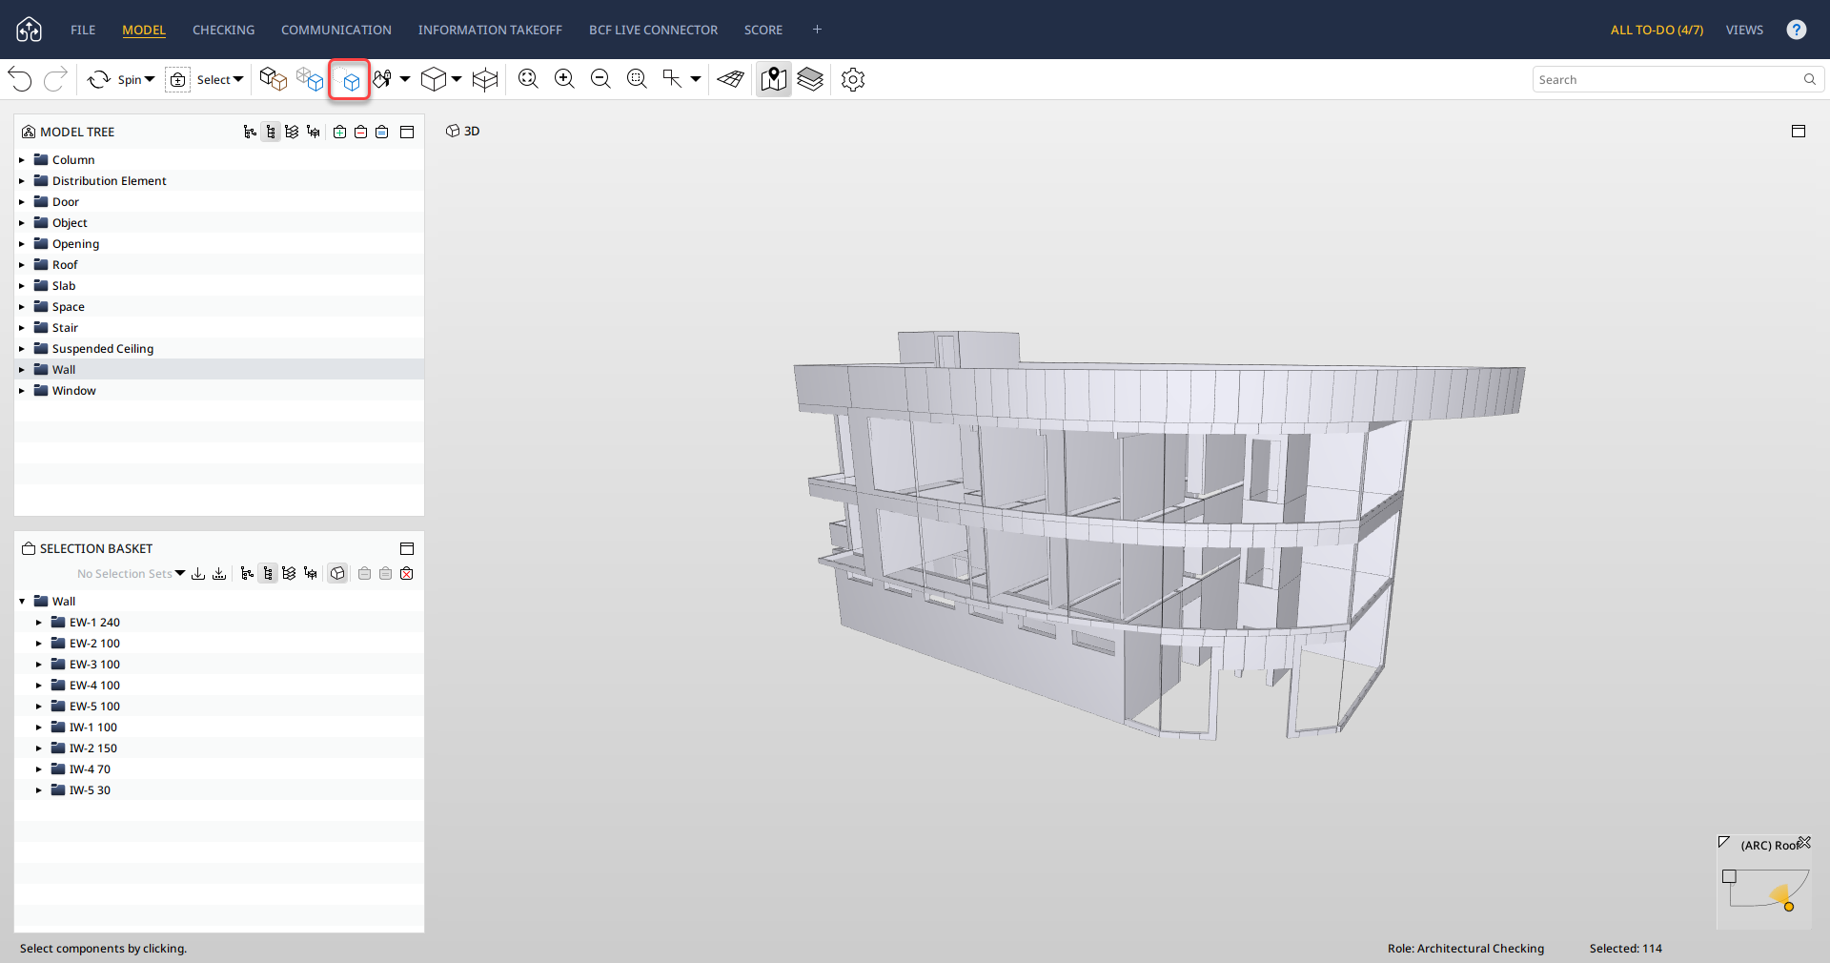1830x963 pixels.
Task: Open ALL TO-DO (4/7) list
Action: click(1657, 30)
